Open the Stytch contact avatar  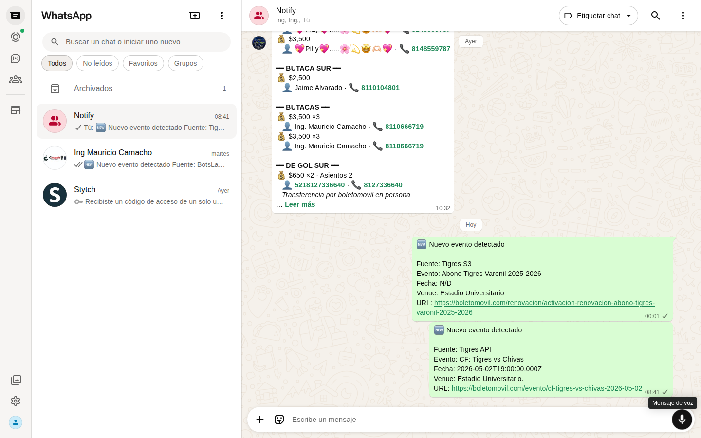tap(55, 195)
